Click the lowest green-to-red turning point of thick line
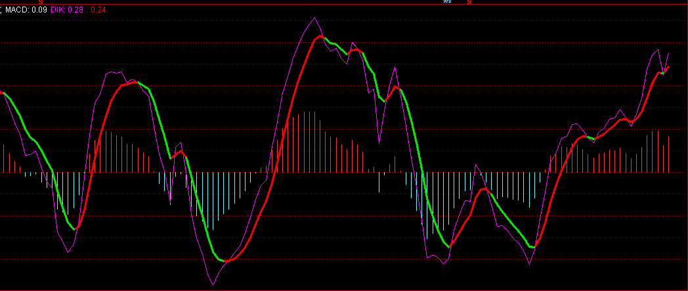 click(x=226, y=261)
